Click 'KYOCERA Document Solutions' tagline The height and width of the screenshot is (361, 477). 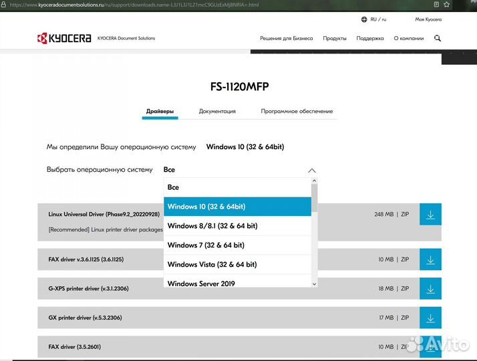pos(126,38)
